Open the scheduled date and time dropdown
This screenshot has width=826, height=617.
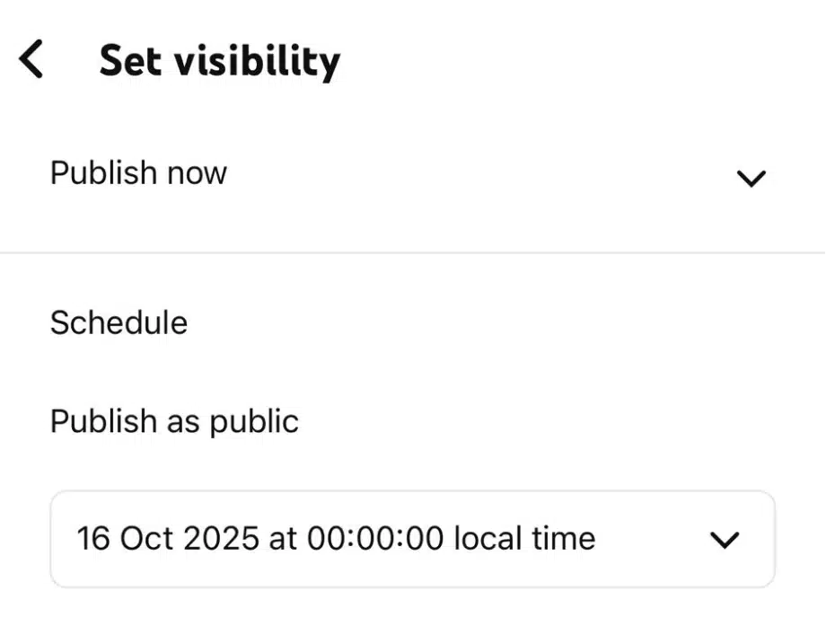tap(412, 539)
